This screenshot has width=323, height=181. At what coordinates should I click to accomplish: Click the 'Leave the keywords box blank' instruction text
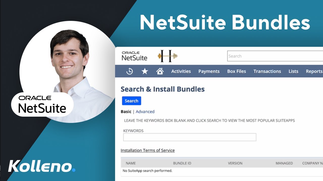(x=209, y=120)
